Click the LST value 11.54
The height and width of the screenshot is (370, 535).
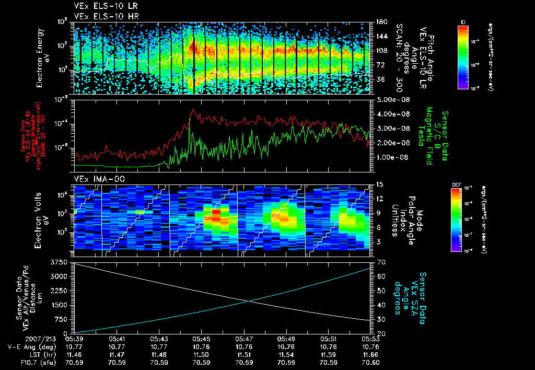pyautogui.click(x=286, y=355)
